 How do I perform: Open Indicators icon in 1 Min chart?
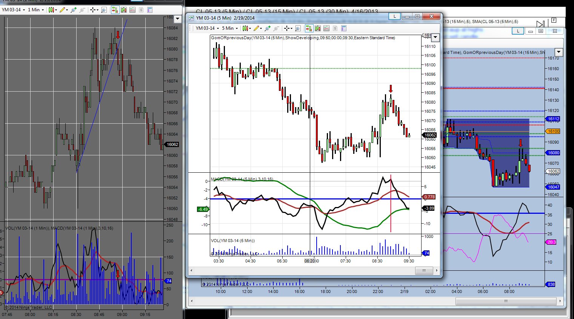coord(132,10)
